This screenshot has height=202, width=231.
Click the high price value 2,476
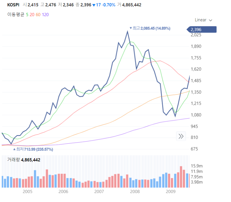coord(51,5)
